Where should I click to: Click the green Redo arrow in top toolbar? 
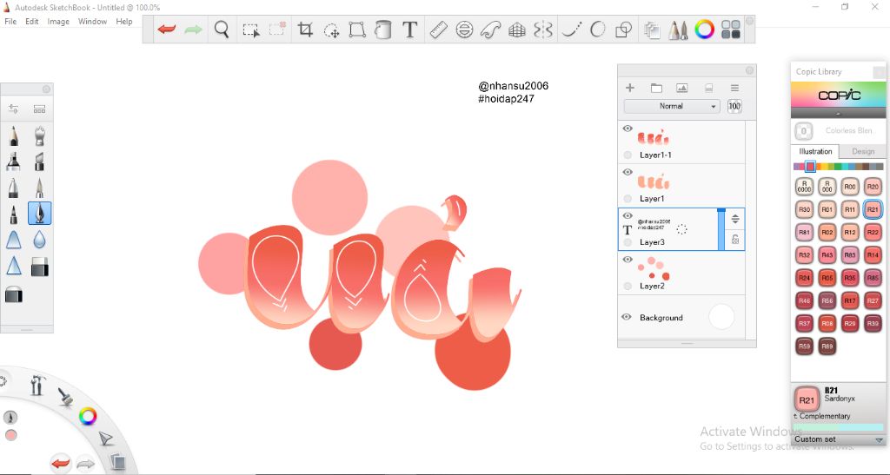[193, 30]
